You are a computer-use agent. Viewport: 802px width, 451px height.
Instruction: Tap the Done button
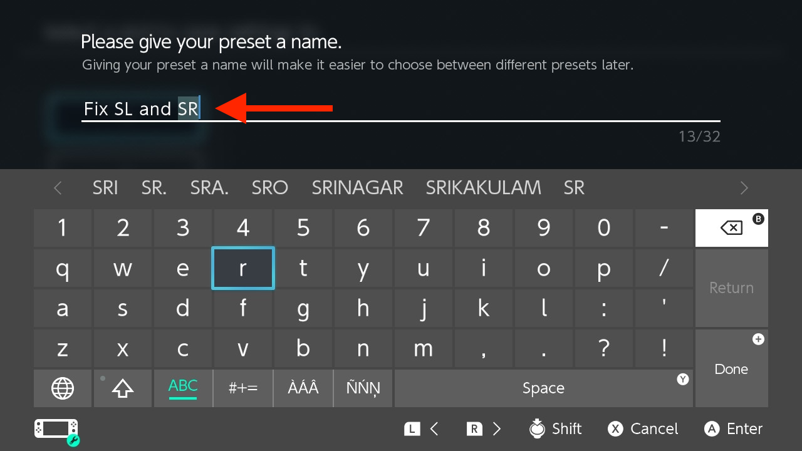[x=732, y=368]
